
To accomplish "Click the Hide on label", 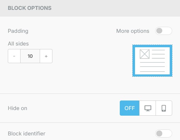I will (x=17, y=108).
